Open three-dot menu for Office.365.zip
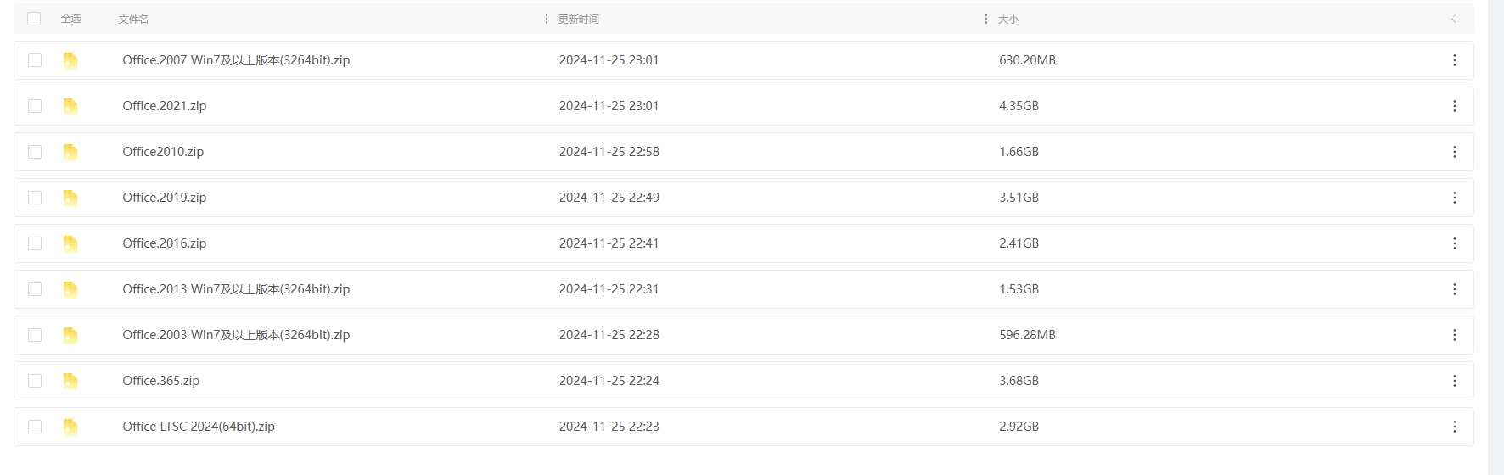The width and height of the screenshot is (1504, 475). click(x=1454, y=381)
